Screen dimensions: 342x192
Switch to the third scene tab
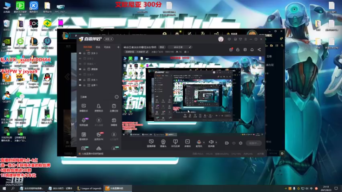click(x=107, y=47)
